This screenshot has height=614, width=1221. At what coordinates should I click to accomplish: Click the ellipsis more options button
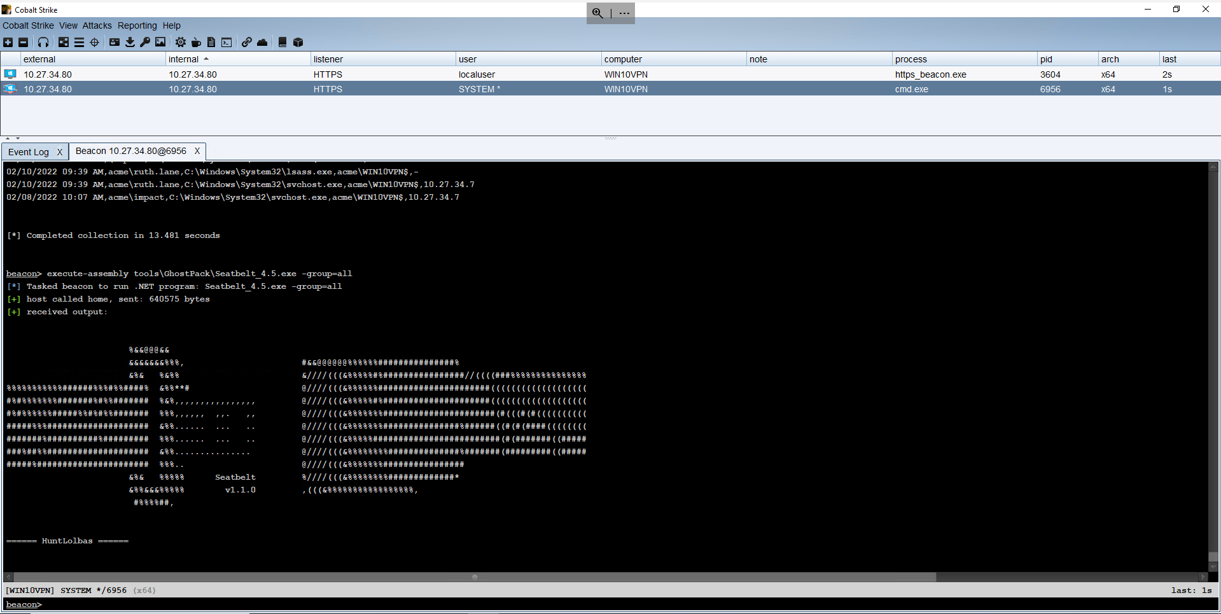click(624, 13)
